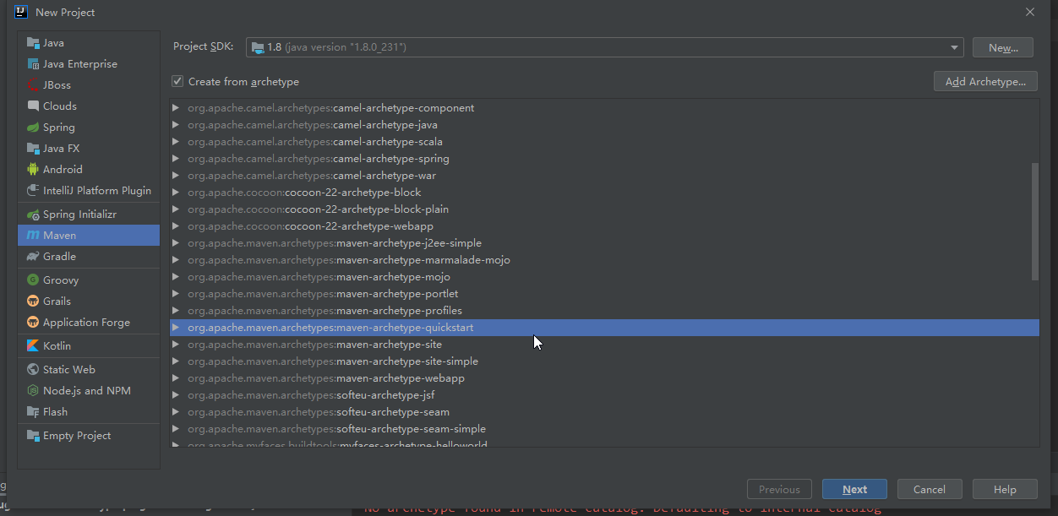1058x516 pixels.
Task: Select Empty Project type
Action: (89, 436)
